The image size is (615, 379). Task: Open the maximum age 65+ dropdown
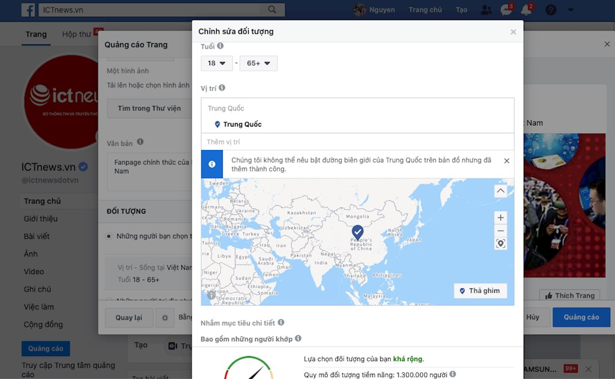click(258, 63)
